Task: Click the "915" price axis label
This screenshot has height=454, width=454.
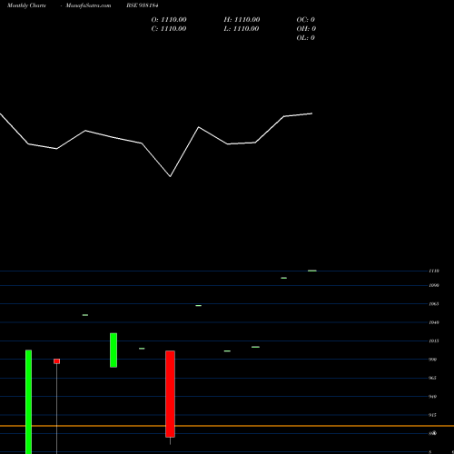Action: pos(432,415)
